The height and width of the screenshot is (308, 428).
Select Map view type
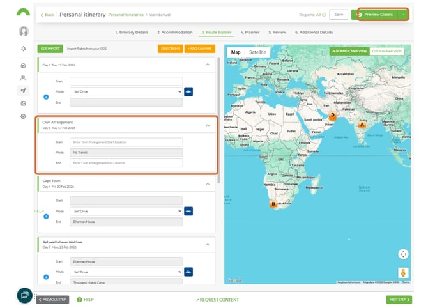(x=236, y=52)
